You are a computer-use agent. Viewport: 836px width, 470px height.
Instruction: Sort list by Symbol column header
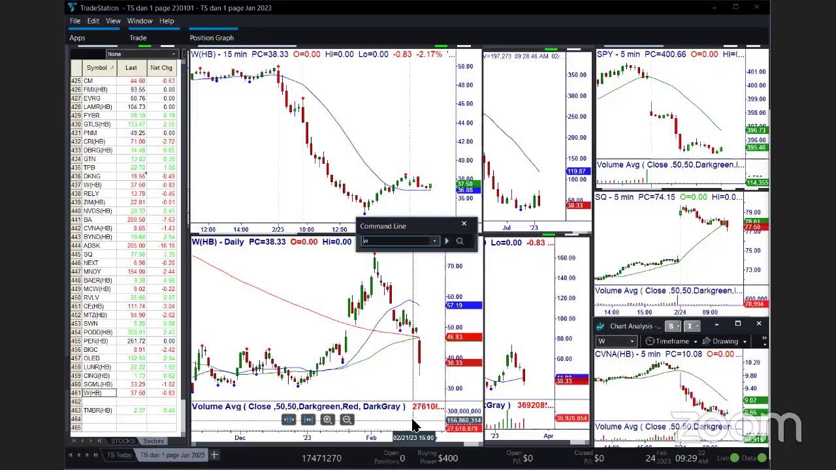point(97,68)
